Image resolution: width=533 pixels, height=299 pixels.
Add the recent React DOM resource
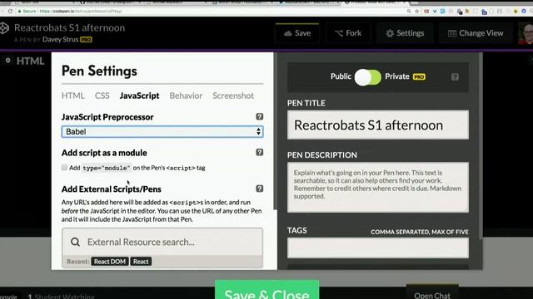[110, 262]
